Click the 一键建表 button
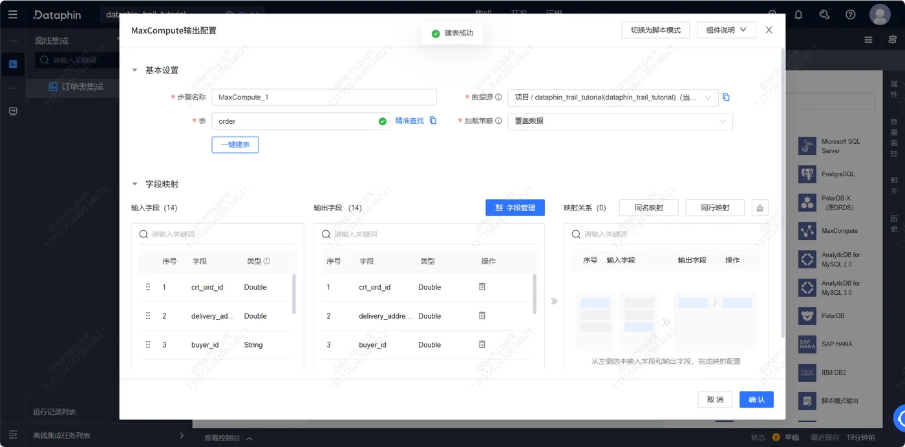Viewport: 905px width, 447px height. (x=235, y=144)
